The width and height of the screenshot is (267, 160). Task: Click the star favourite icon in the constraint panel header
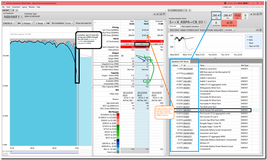point(251,14)
